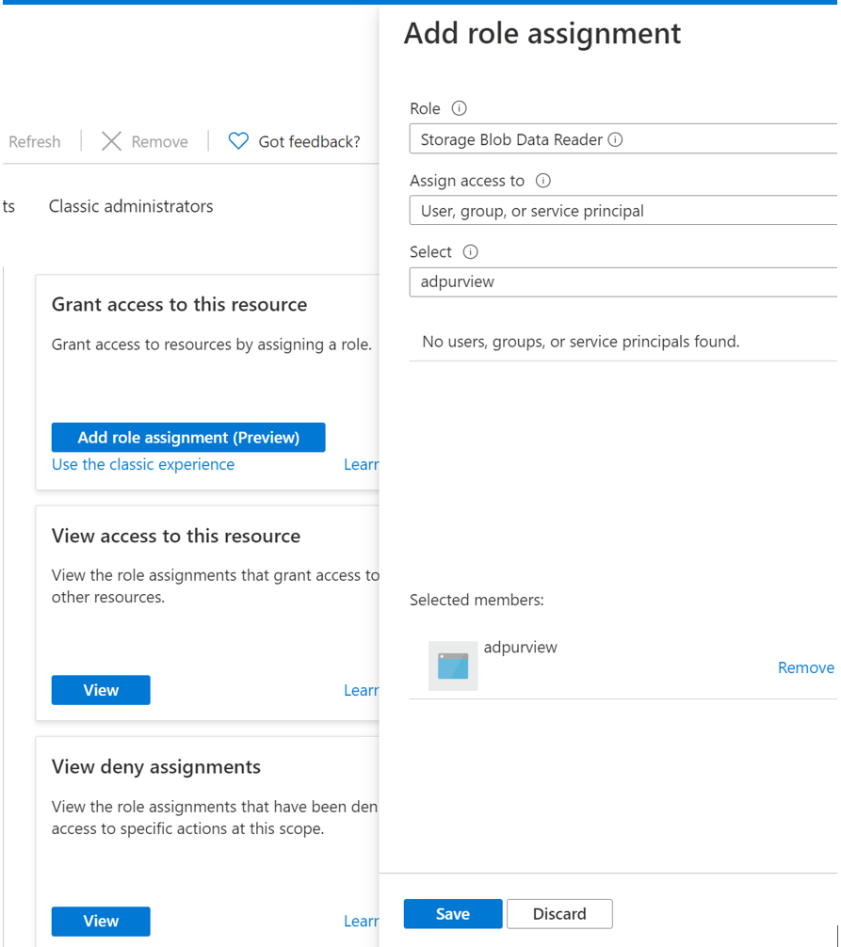
Task: Click View under View access to this resource
Action: point(101,690)
